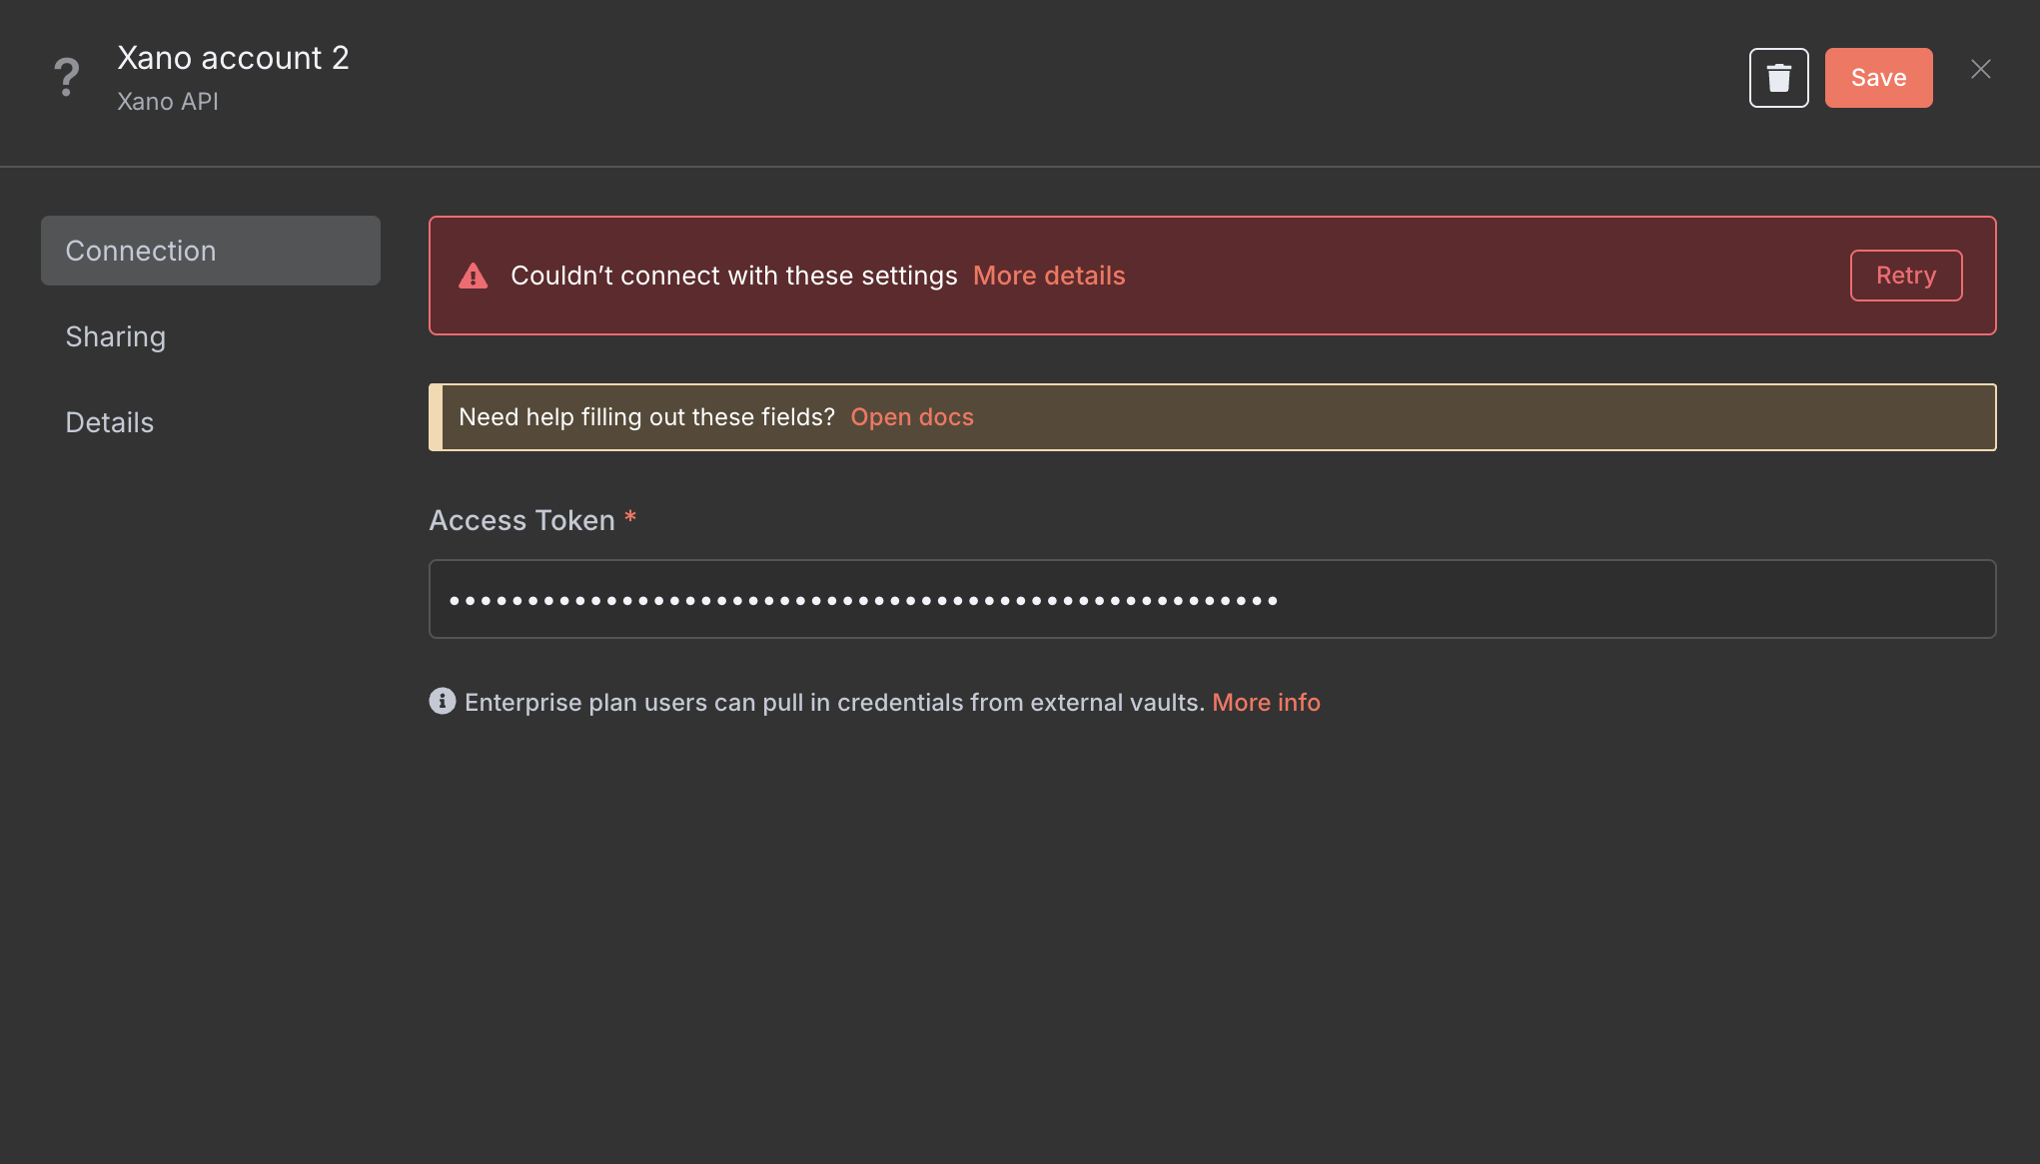
Task: Click the info icon beside Enterprise note
Action: pos(442,701)
